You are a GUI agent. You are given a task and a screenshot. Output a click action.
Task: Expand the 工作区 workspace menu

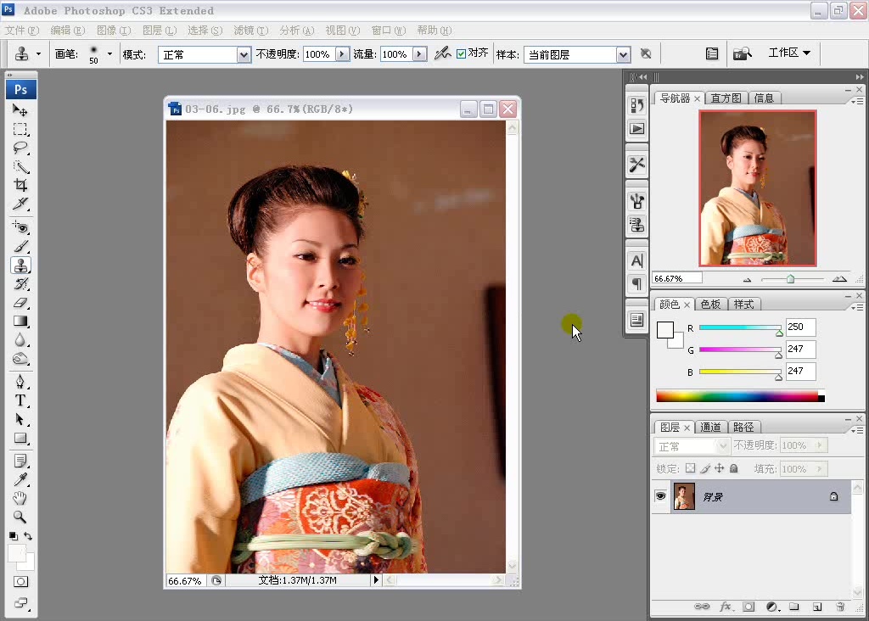pyautogui.click(x=789, y=53)
